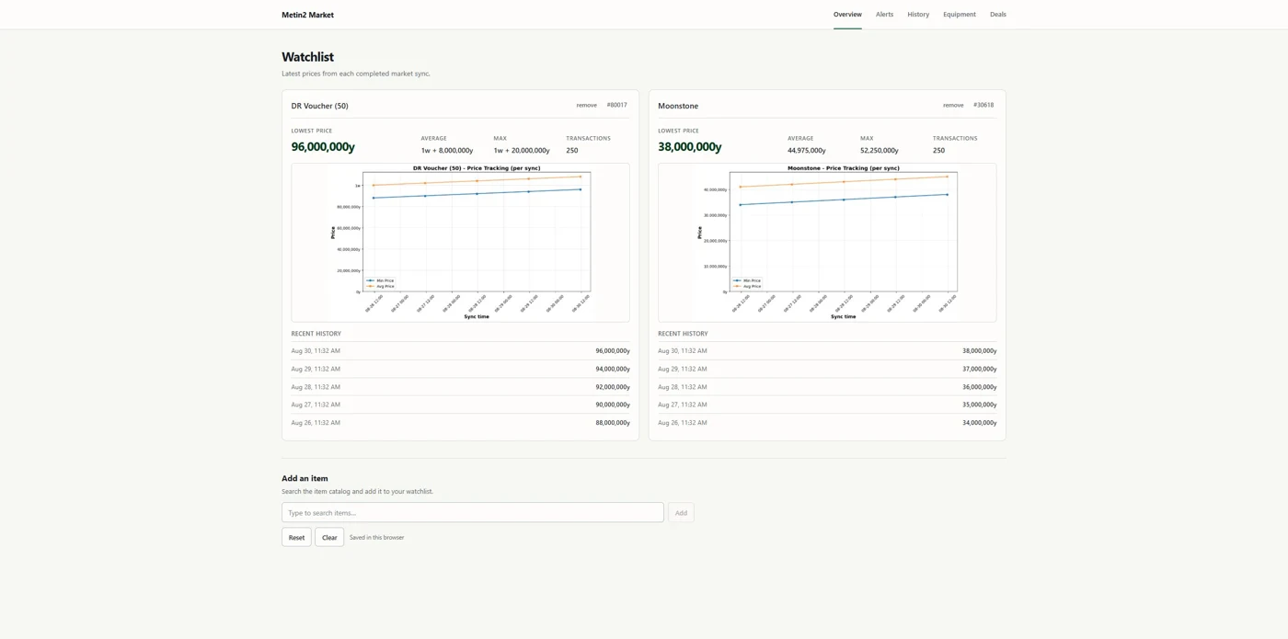Click the Add button
Image resolution: width=1288 pixels, height=639 pixels.
pos(681,512)
